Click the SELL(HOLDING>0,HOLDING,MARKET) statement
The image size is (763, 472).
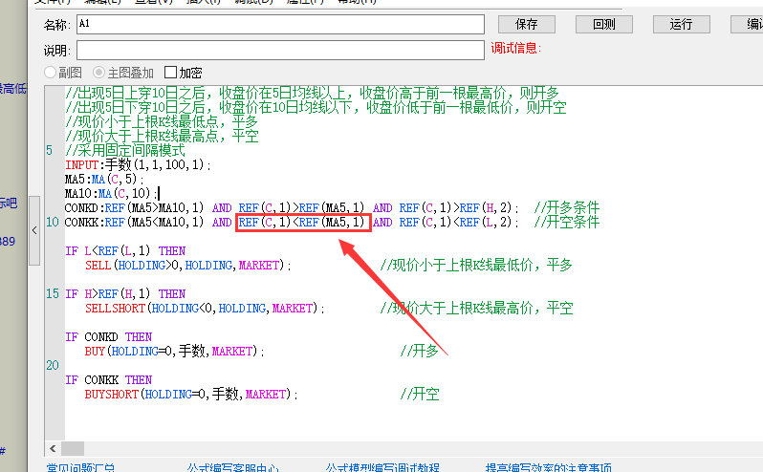coord(188,266)
